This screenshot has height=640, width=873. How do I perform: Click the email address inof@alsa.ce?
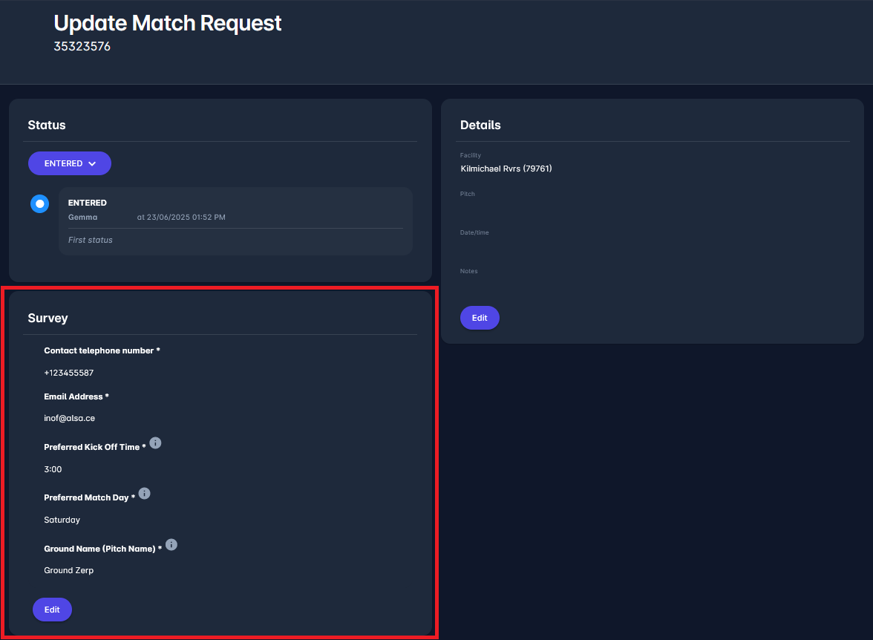70,418
